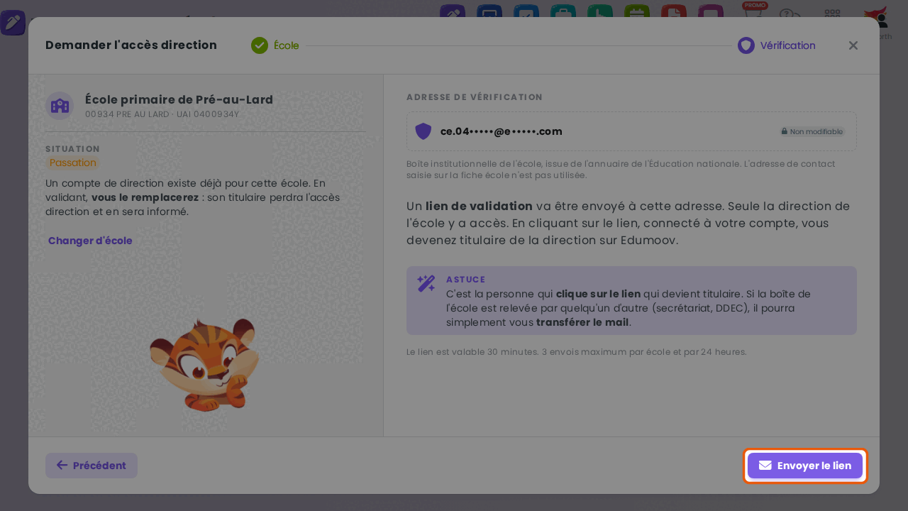This screenshot has width=908, height=511.
Task: Go back with the Précédent button
Action: pos(92,466)
